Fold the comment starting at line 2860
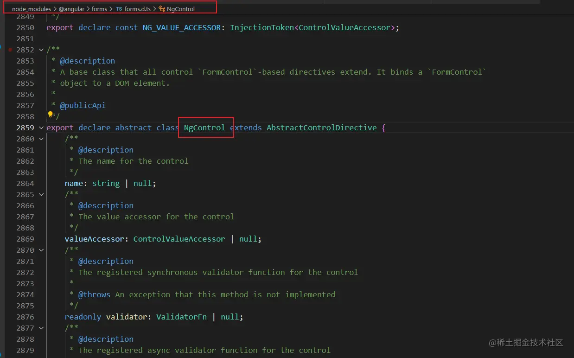 pos(41,139)
